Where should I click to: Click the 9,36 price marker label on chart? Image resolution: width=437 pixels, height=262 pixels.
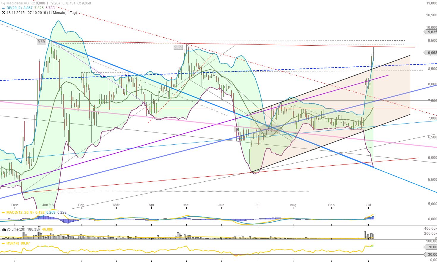178,47
